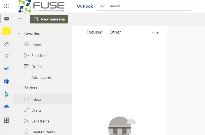Viewport: 205px width, 135px height.
Task: Click Add favorite link
Action: click(42, 77)
